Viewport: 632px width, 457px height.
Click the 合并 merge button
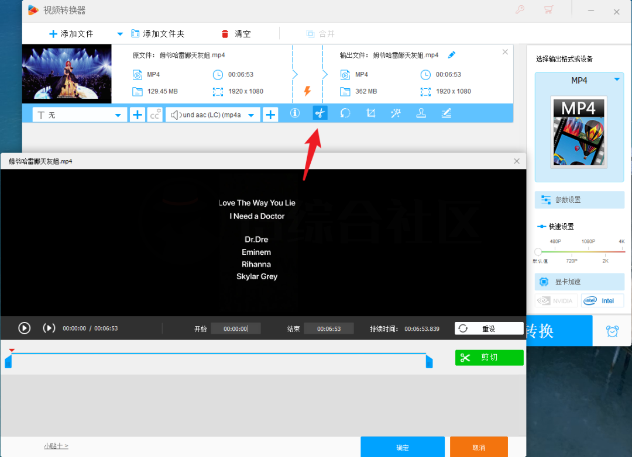321,34
